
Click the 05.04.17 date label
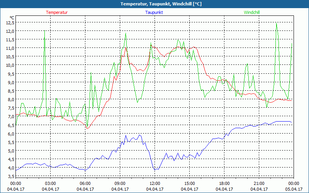click(294, 189)
